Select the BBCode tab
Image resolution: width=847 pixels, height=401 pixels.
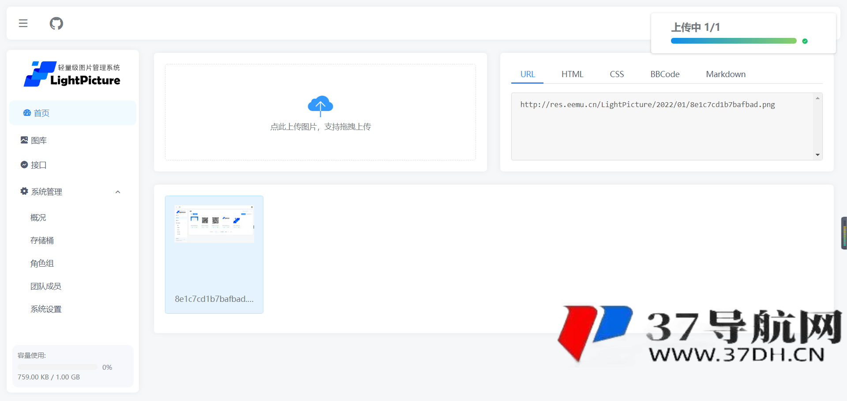pos(664,74)
